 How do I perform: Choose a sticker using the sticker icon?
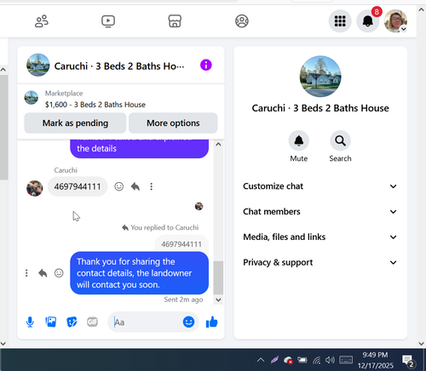72,322
